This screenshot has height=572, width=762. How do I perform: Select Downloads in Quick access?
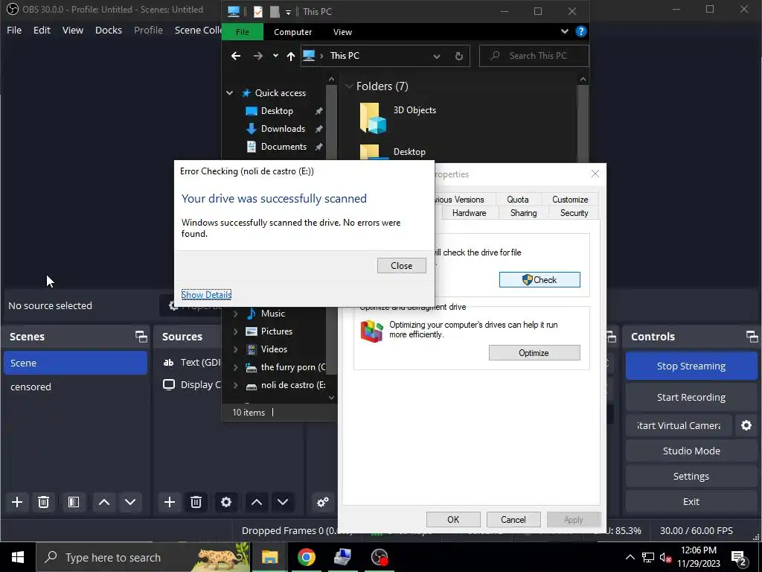[283, 129]
